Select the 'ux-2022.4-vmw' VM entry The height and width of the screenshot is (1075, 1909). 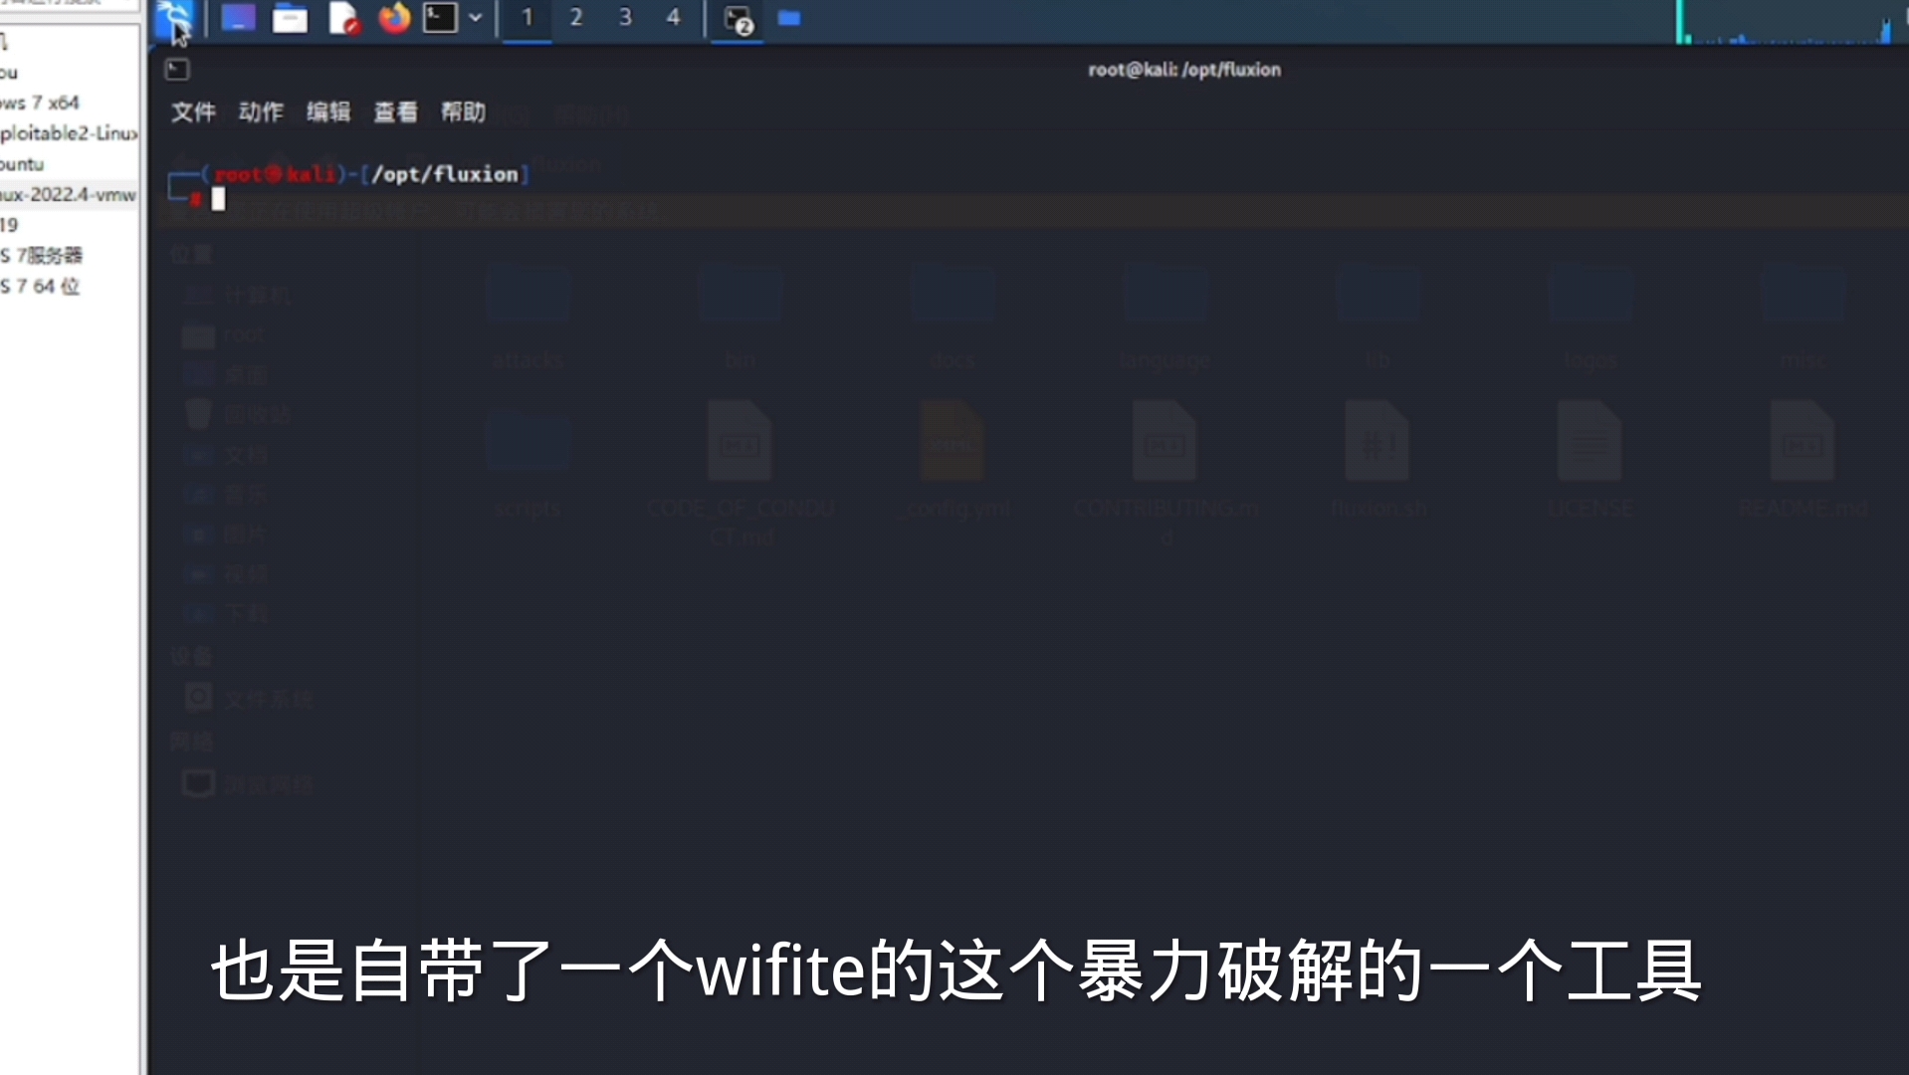68,194
